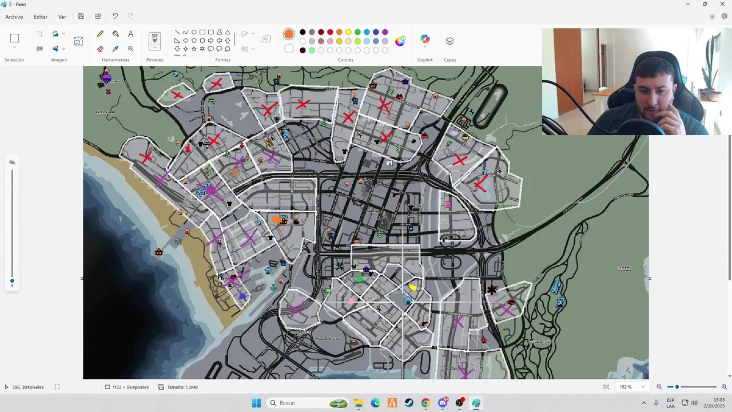Choose the Triangle shape
The height and width of the screenshot is (412, 732).
(228, 32)
